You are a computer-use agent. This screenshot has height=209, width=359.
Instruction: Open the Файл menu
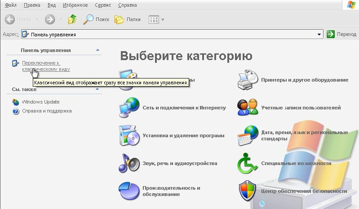click(10, 5)
